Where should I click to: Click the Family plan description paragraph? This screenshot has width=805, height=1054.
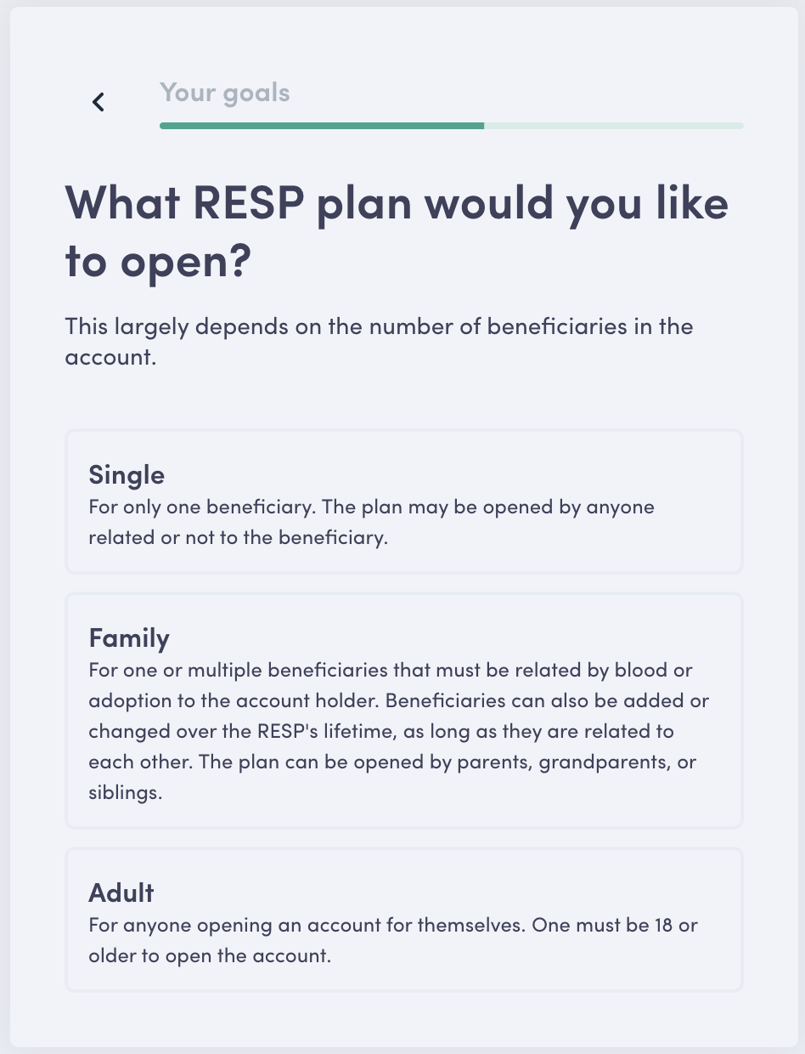point(399,731)
